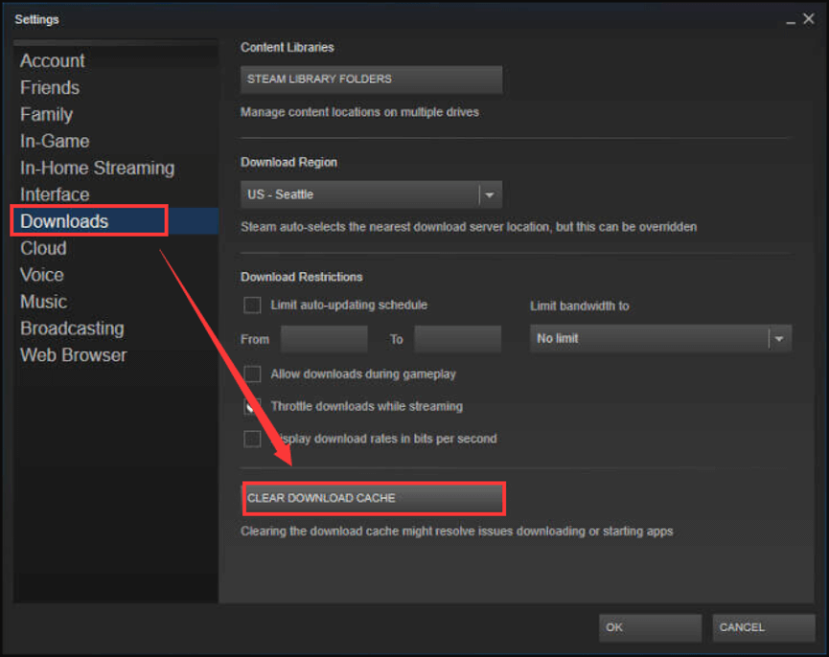This screenshot has width=829, height=657.
Task: Click Clear Download Cache button
Action: 373,498
